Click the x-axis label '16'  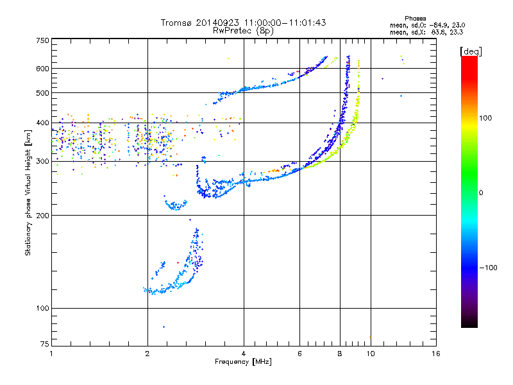[436, 354]
